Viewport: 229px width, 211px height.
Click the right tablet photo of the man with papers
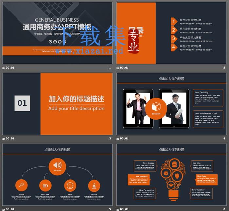[174, 109]
